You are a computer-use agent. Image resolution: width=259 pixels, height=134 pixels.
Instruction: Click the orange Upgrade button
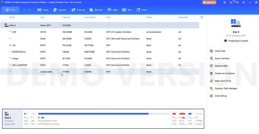[209, 2]
